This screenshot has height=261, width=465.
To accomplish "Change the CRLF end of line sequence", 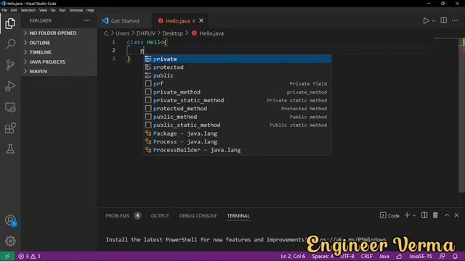I will click(x=366, y=256).
